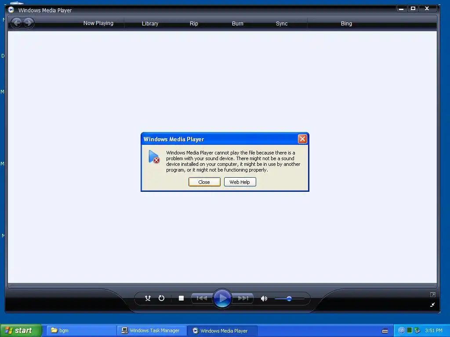This screenshot has height=337, width=450.
Task: Click the seek bar above controls
Action: (x=222, y=286)
